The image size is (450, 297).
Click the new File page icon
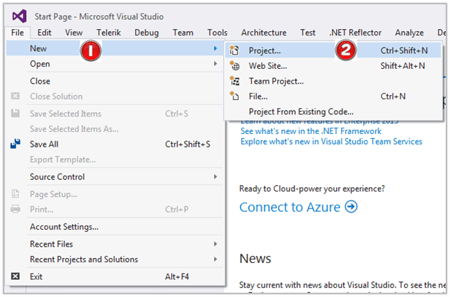point(234,96)
